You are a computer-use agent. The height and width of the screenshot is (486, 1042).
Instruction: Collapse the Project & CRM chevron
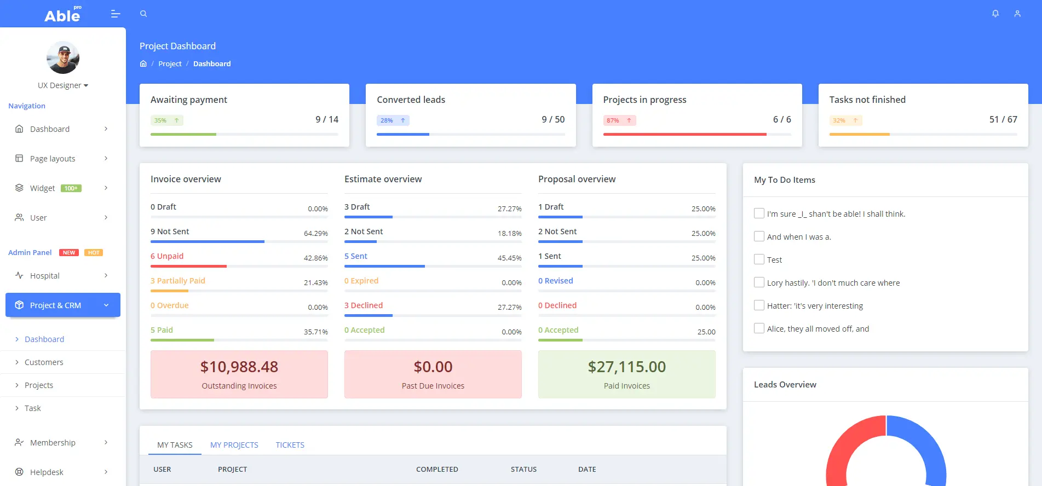(x=106, y=305)
